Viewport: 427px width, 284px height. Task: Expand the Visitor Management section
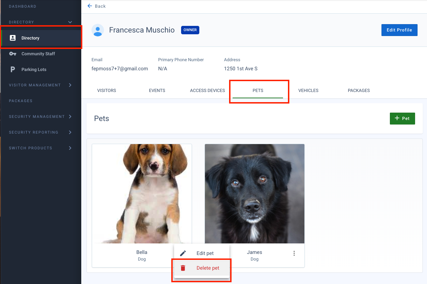pos(71,85)
